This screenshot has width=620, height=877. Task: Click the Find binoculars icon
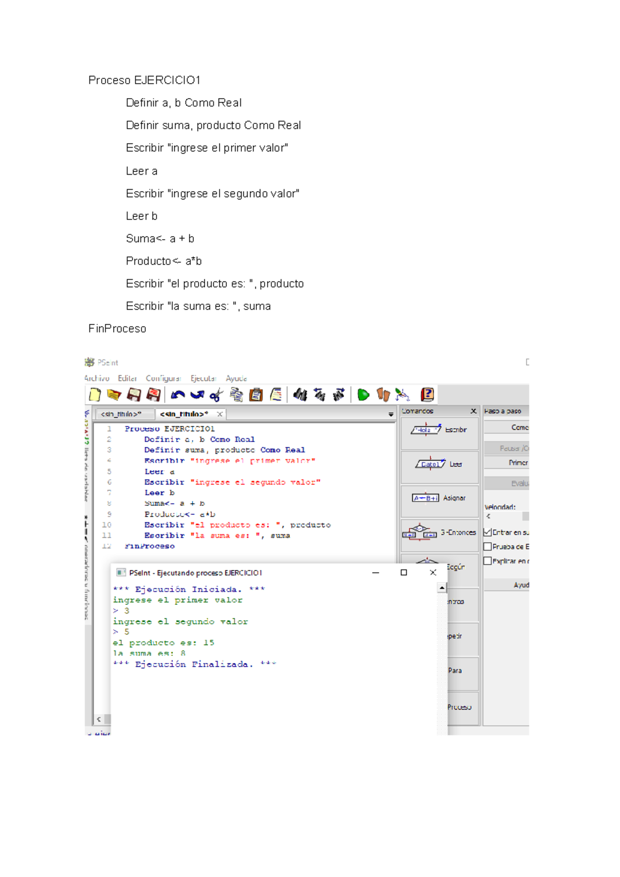coord(300,395)
